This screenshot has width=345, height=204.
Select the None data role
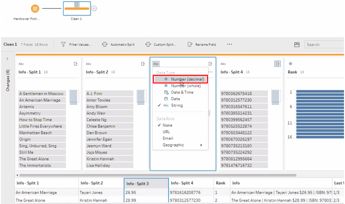coord(180,125)
